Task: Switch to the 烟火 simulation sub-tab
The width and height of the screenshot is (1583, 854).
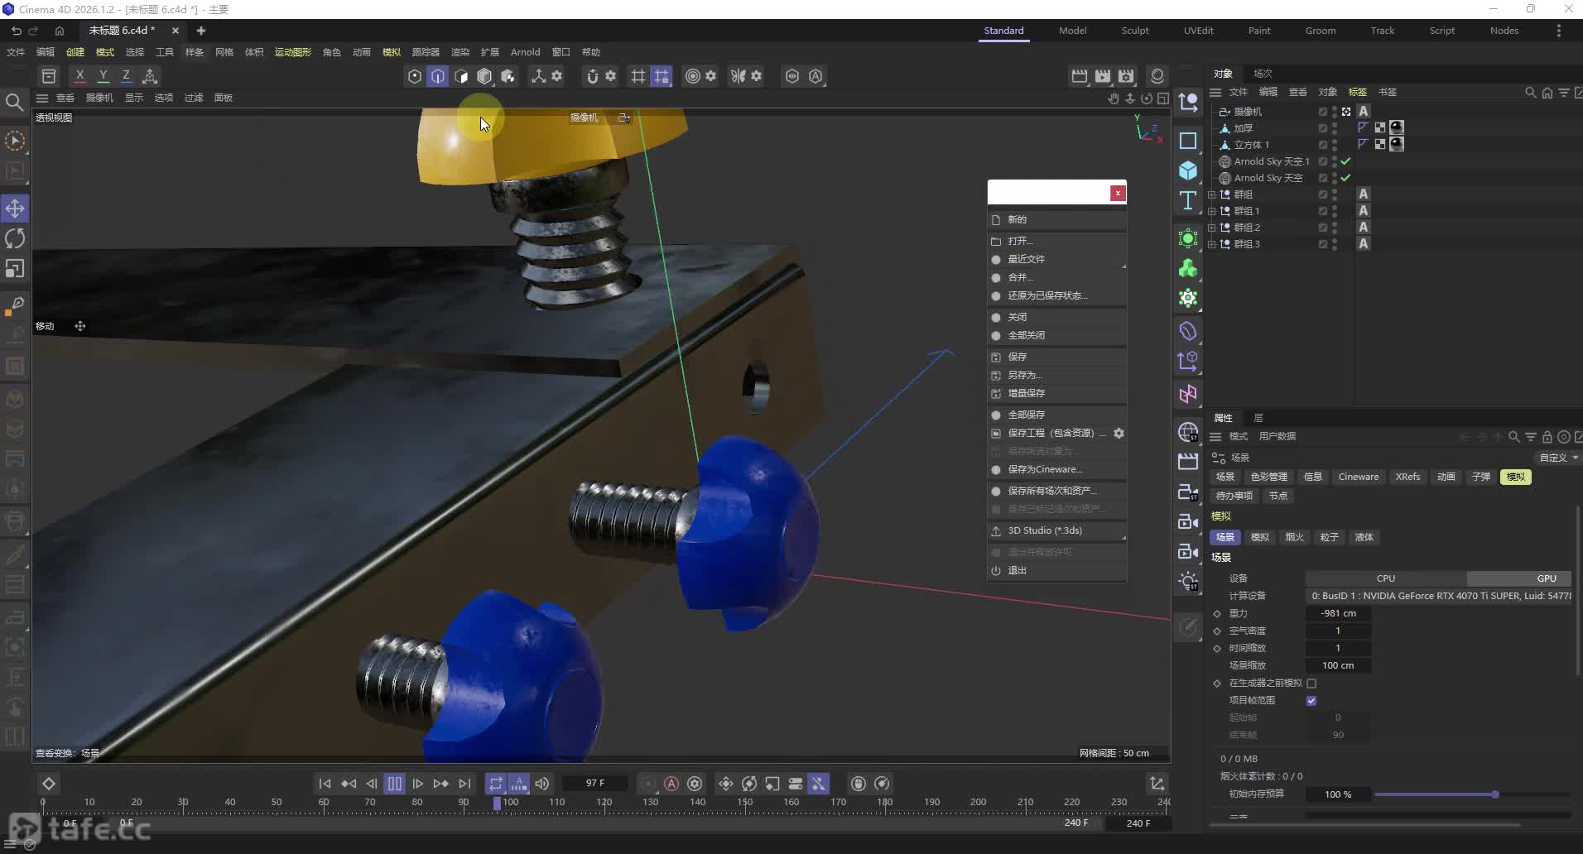Action: point(1294,537)
